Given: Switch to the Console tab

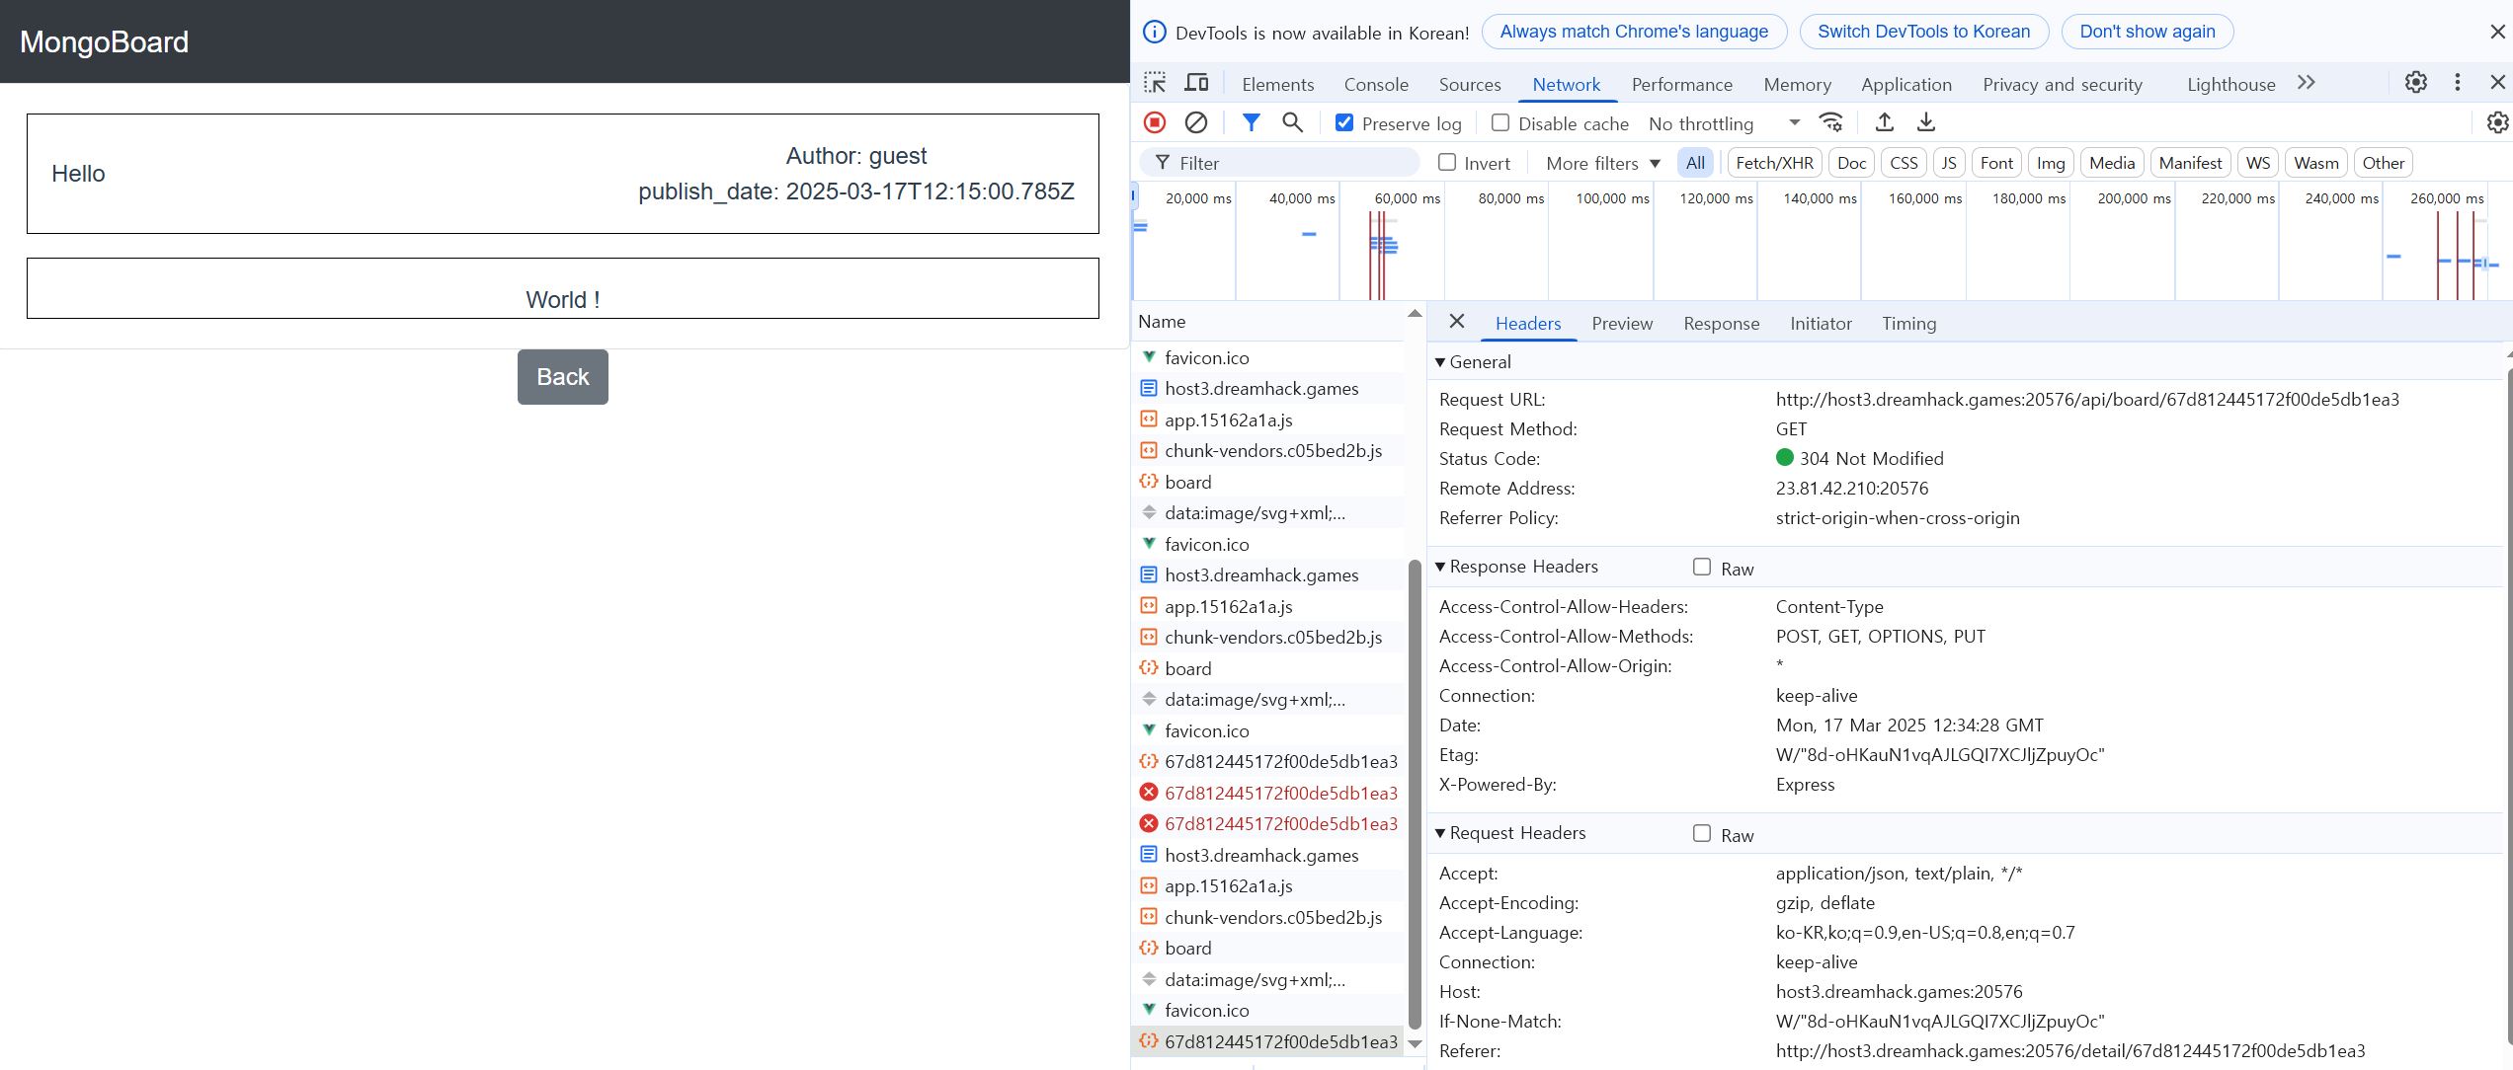Looking at the screenshot, I should tap(1376, 84).
